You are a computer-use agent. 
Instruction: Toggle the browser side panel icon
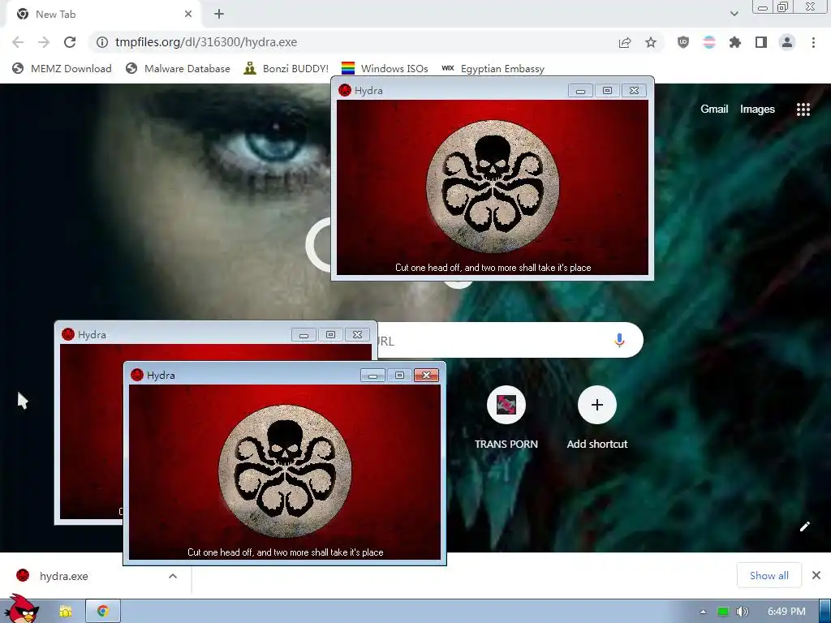click(x=761, y=42)
